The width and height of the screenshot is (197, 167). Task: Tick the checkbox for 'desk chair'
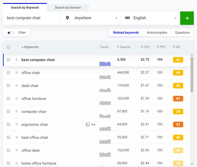click(8, 85)
